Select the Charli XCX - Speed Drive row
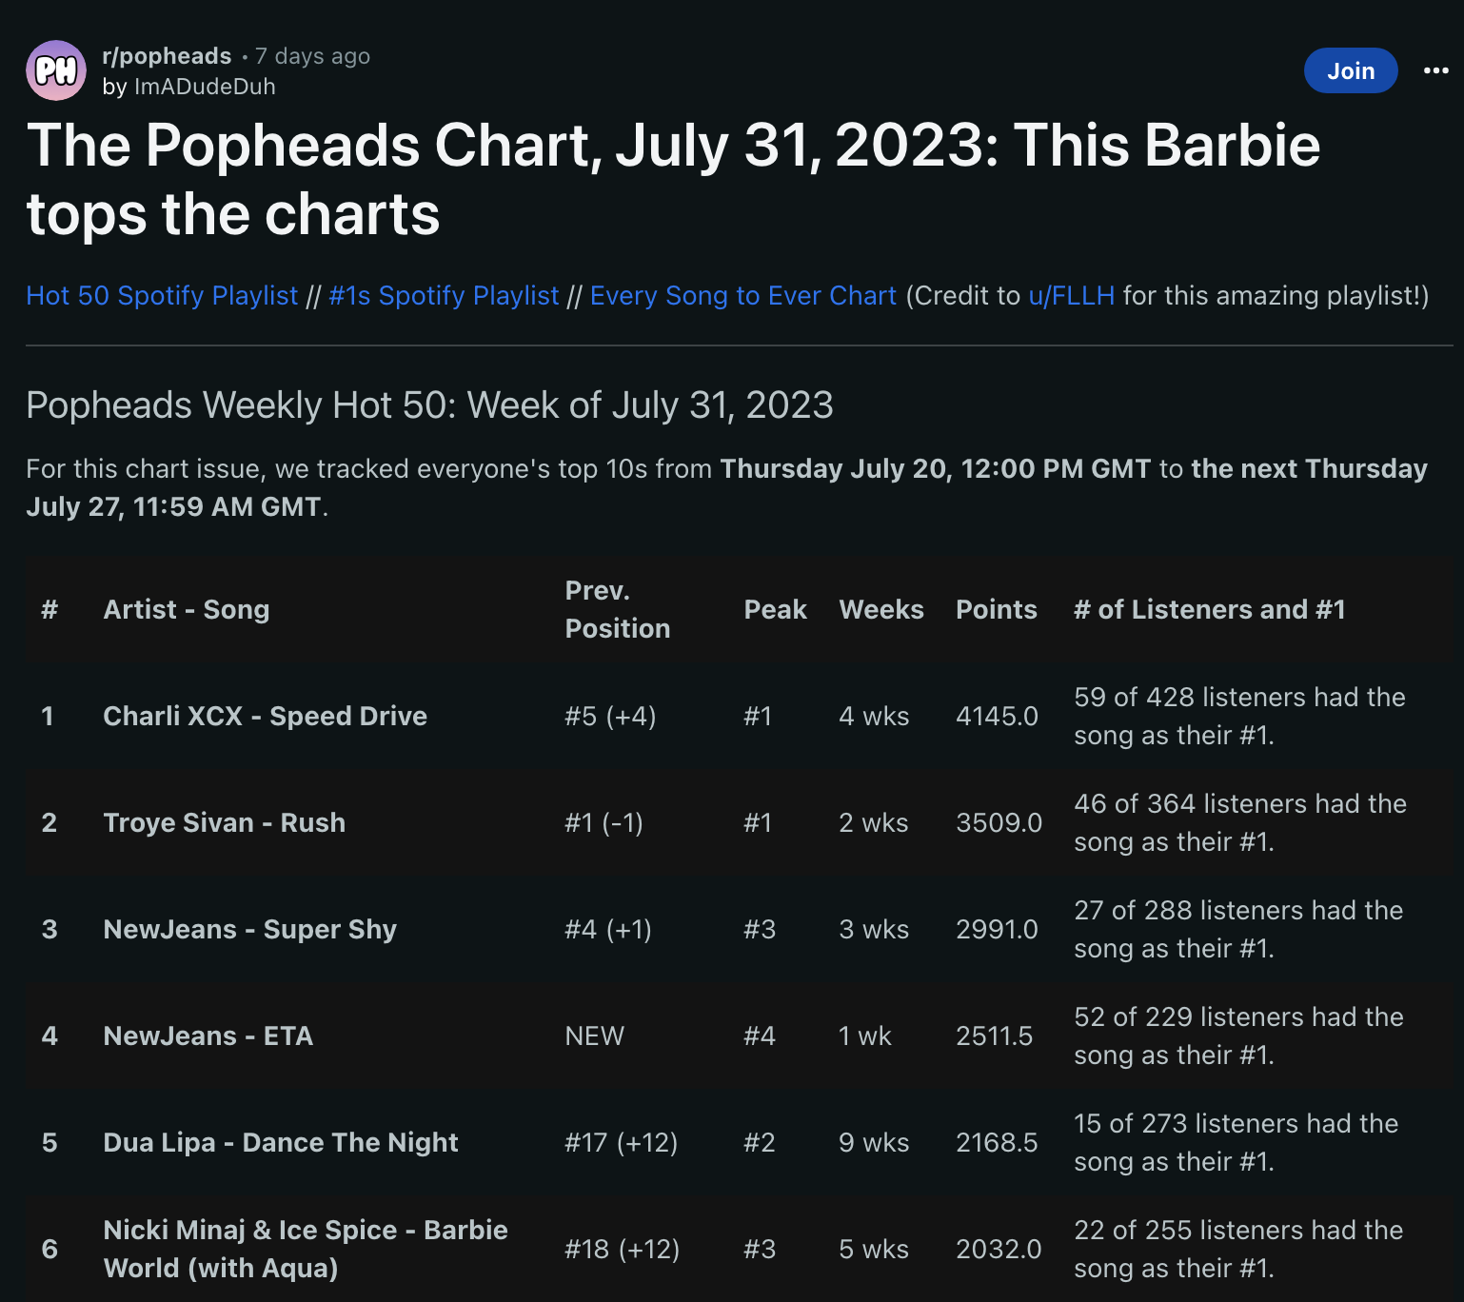The width and height of the screenshot is (1464, 1302). (x=265, y=717)
